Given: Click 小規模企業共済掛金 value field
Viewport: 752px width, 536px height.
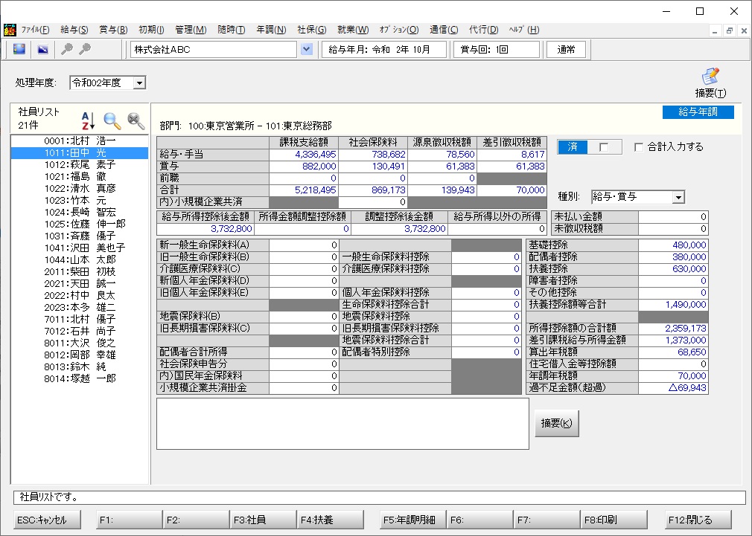Looking at the screenshot, I should click(304, 388).
